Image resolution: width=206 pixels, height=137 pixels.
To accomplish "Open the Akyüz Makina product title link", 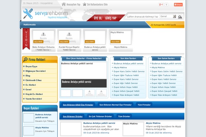I will click(153, 123).
